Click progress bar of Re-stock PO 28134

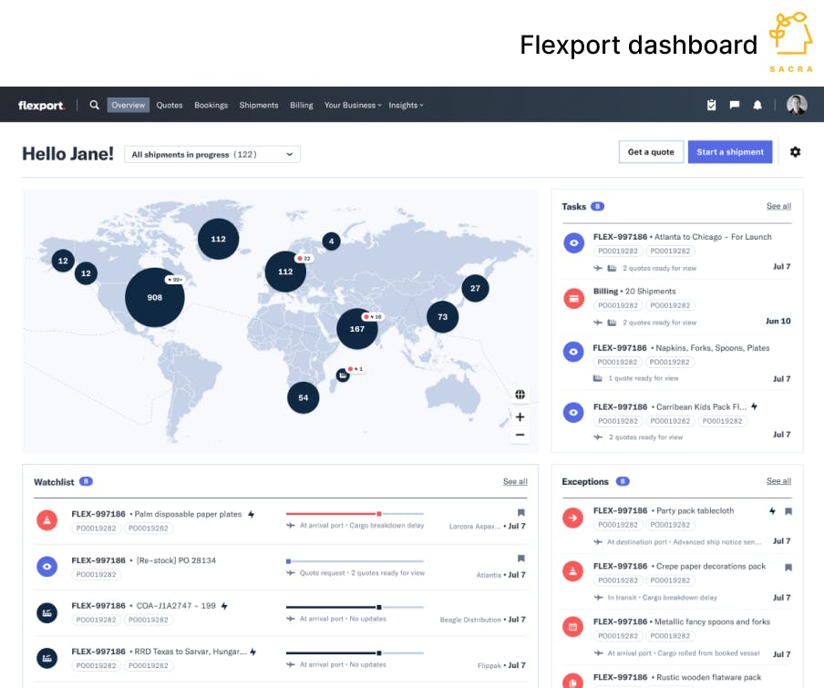[x=355, y=561]
